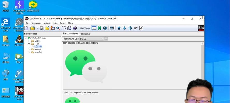The width and height of the screenshot is (230, 103).
Task: Click the New file toolbar icon
Action: [x=26, y=28]
